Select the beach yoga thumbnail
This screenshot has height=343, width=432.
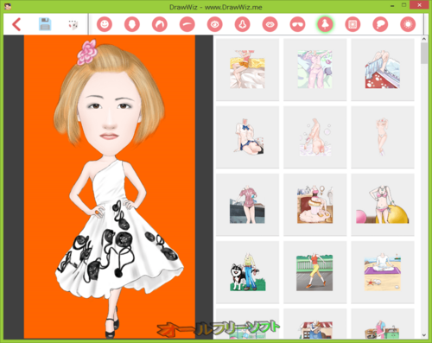tap(383, 272)
